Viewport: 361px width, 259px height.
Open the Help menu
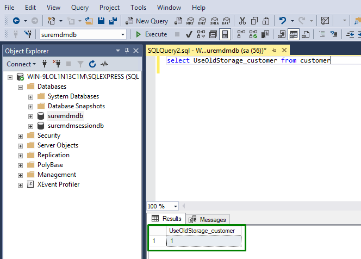point(198,8)
